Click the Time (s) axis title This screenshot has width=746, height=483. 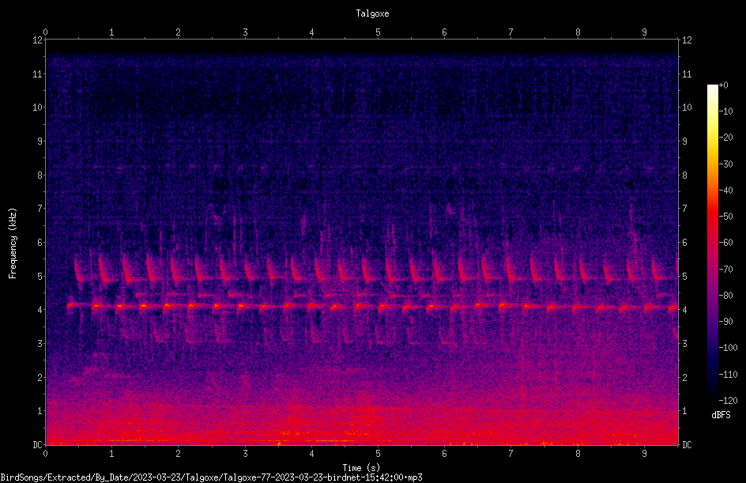click(361, 468)
